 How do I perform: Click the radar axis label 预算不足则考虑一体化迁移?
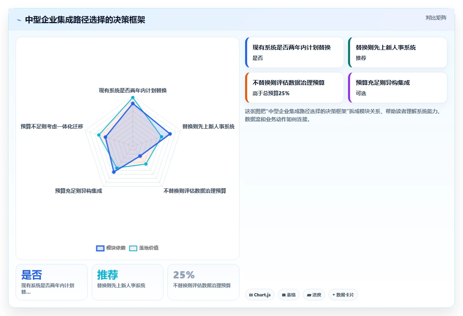click(x=52, y=126)
